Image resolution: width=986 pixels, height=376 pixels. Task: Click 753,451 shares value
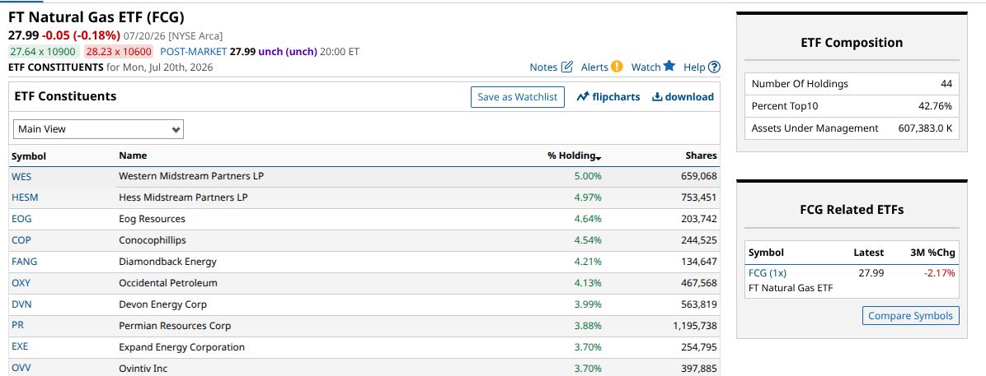[698, 197]
